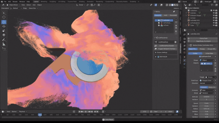219x123 pixels.
Task: Open the Emit From Polygon Area dropdown
Action: (207, 81)
